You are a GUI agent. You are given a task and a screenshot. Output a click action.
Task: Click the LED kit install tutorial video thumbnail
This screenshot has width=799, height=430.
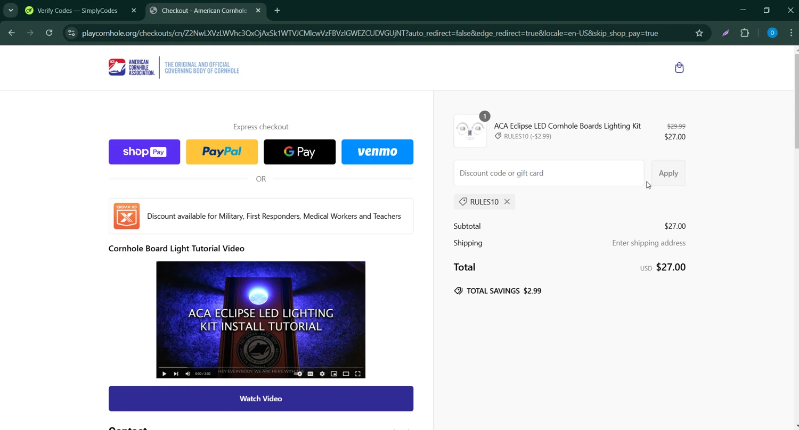(x=261, y=319)
